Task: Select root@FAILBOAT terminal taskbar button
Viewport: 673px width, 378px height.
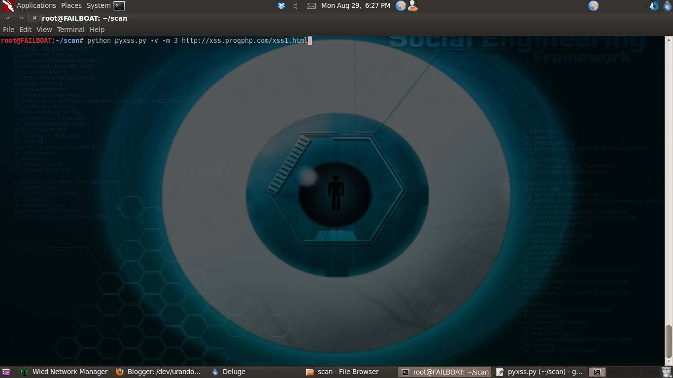Action: click(x=444, y=372)
